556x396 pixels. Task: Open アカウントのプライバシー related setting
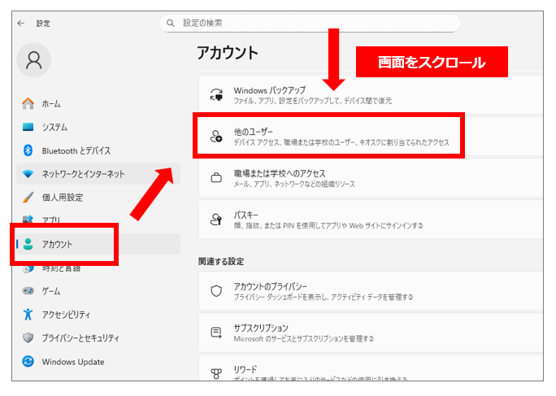(371, 291)
